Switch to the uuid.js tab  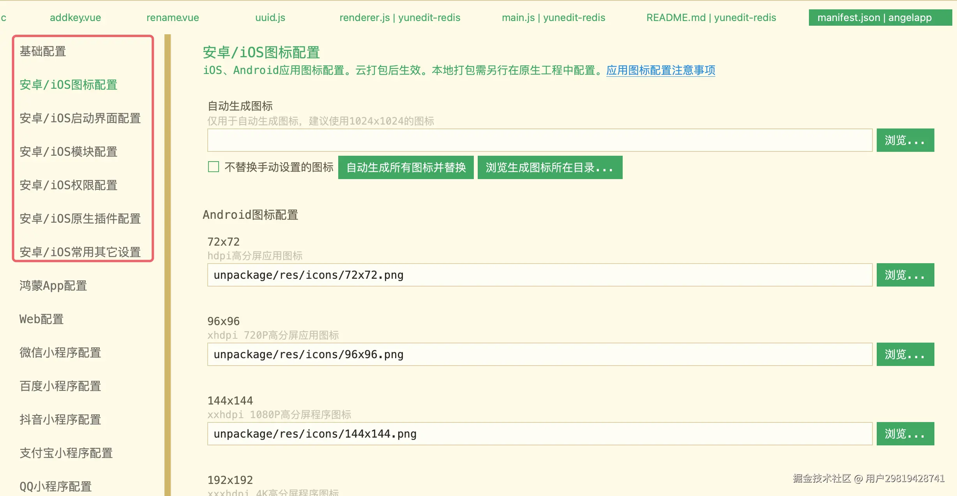tap(270, 18)
